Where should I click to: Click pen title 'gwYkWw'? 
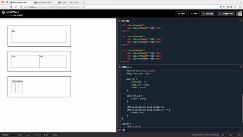(x=11, y=12)
